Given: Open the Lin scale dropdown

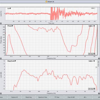Looking at the screenshot, I should tap(9, 8).
